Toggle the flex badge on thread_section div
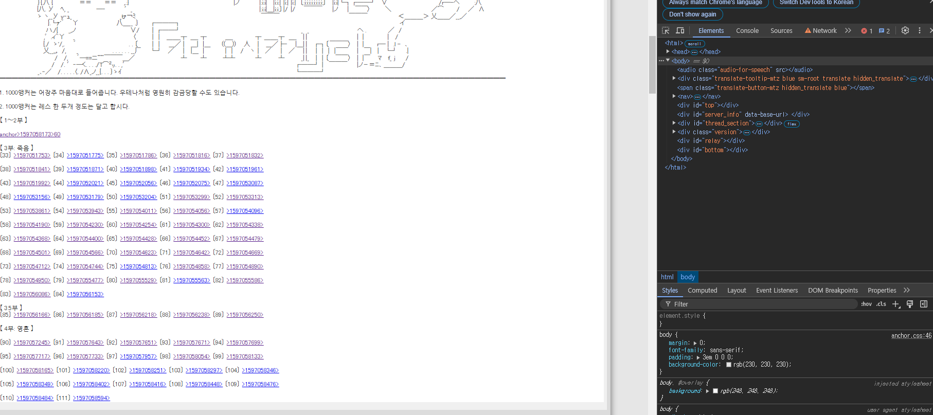The image size is (933, 415). pos(792,124)
